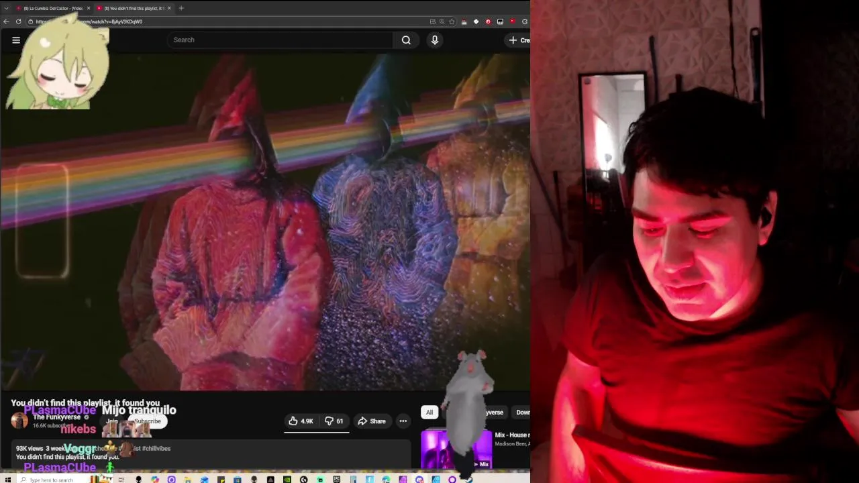Bookmark this page with star icon

(x=452, y=21)
